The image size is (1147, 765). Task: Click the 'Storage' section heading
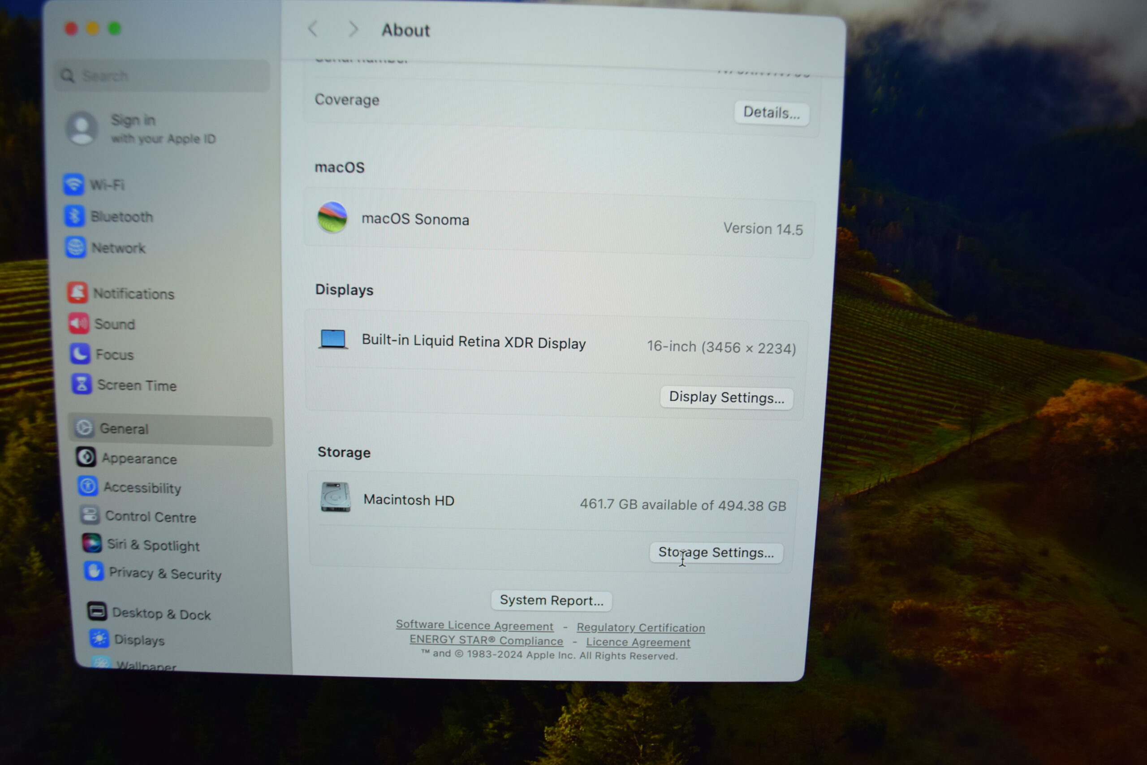point(344,452)
